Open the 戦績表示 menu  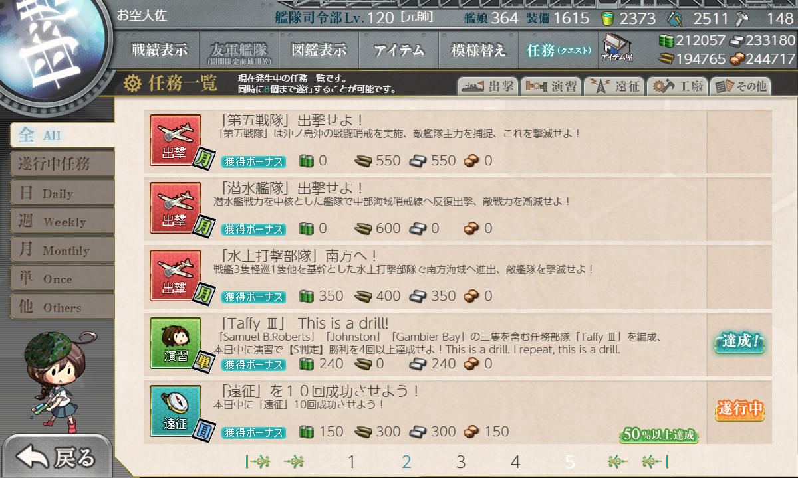tap(160, 50)
